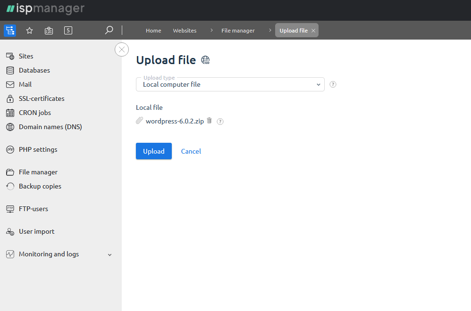
Task: Go to Home breadcrumb item
Action: click(x=153, y=30)
